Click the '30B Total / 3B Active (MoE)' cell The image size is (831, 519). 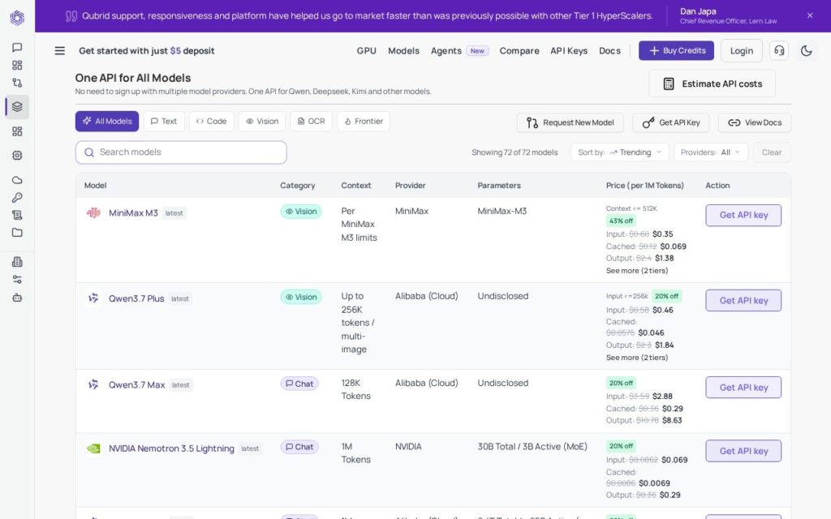tap(532, 447)
